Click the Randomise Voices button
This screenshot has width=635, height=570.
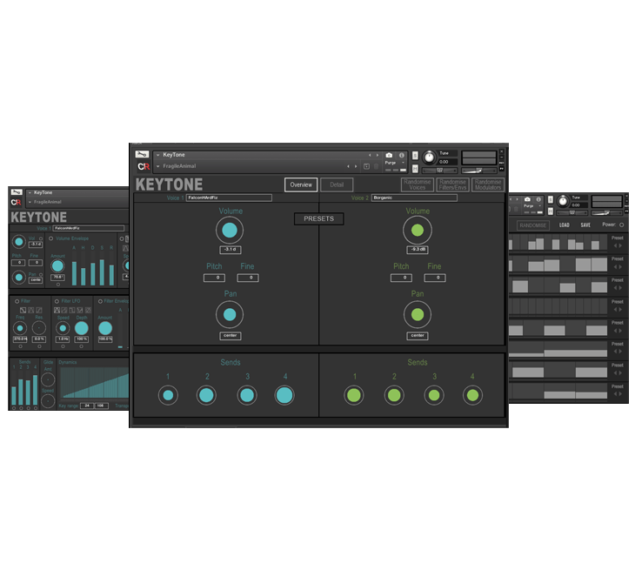click(x=417, y=184)
